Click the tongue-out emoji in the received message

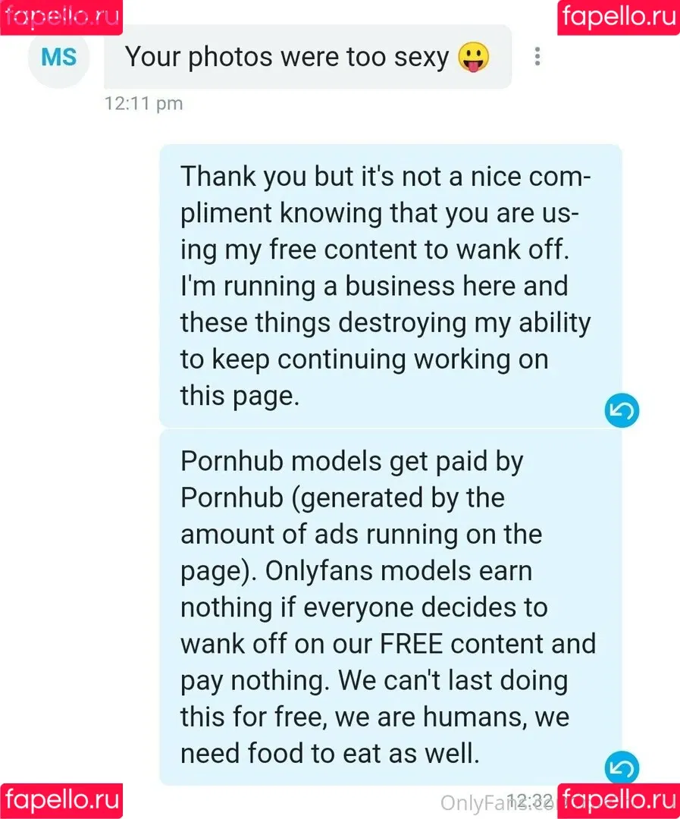pyautogui.click(x=474, y=57)
